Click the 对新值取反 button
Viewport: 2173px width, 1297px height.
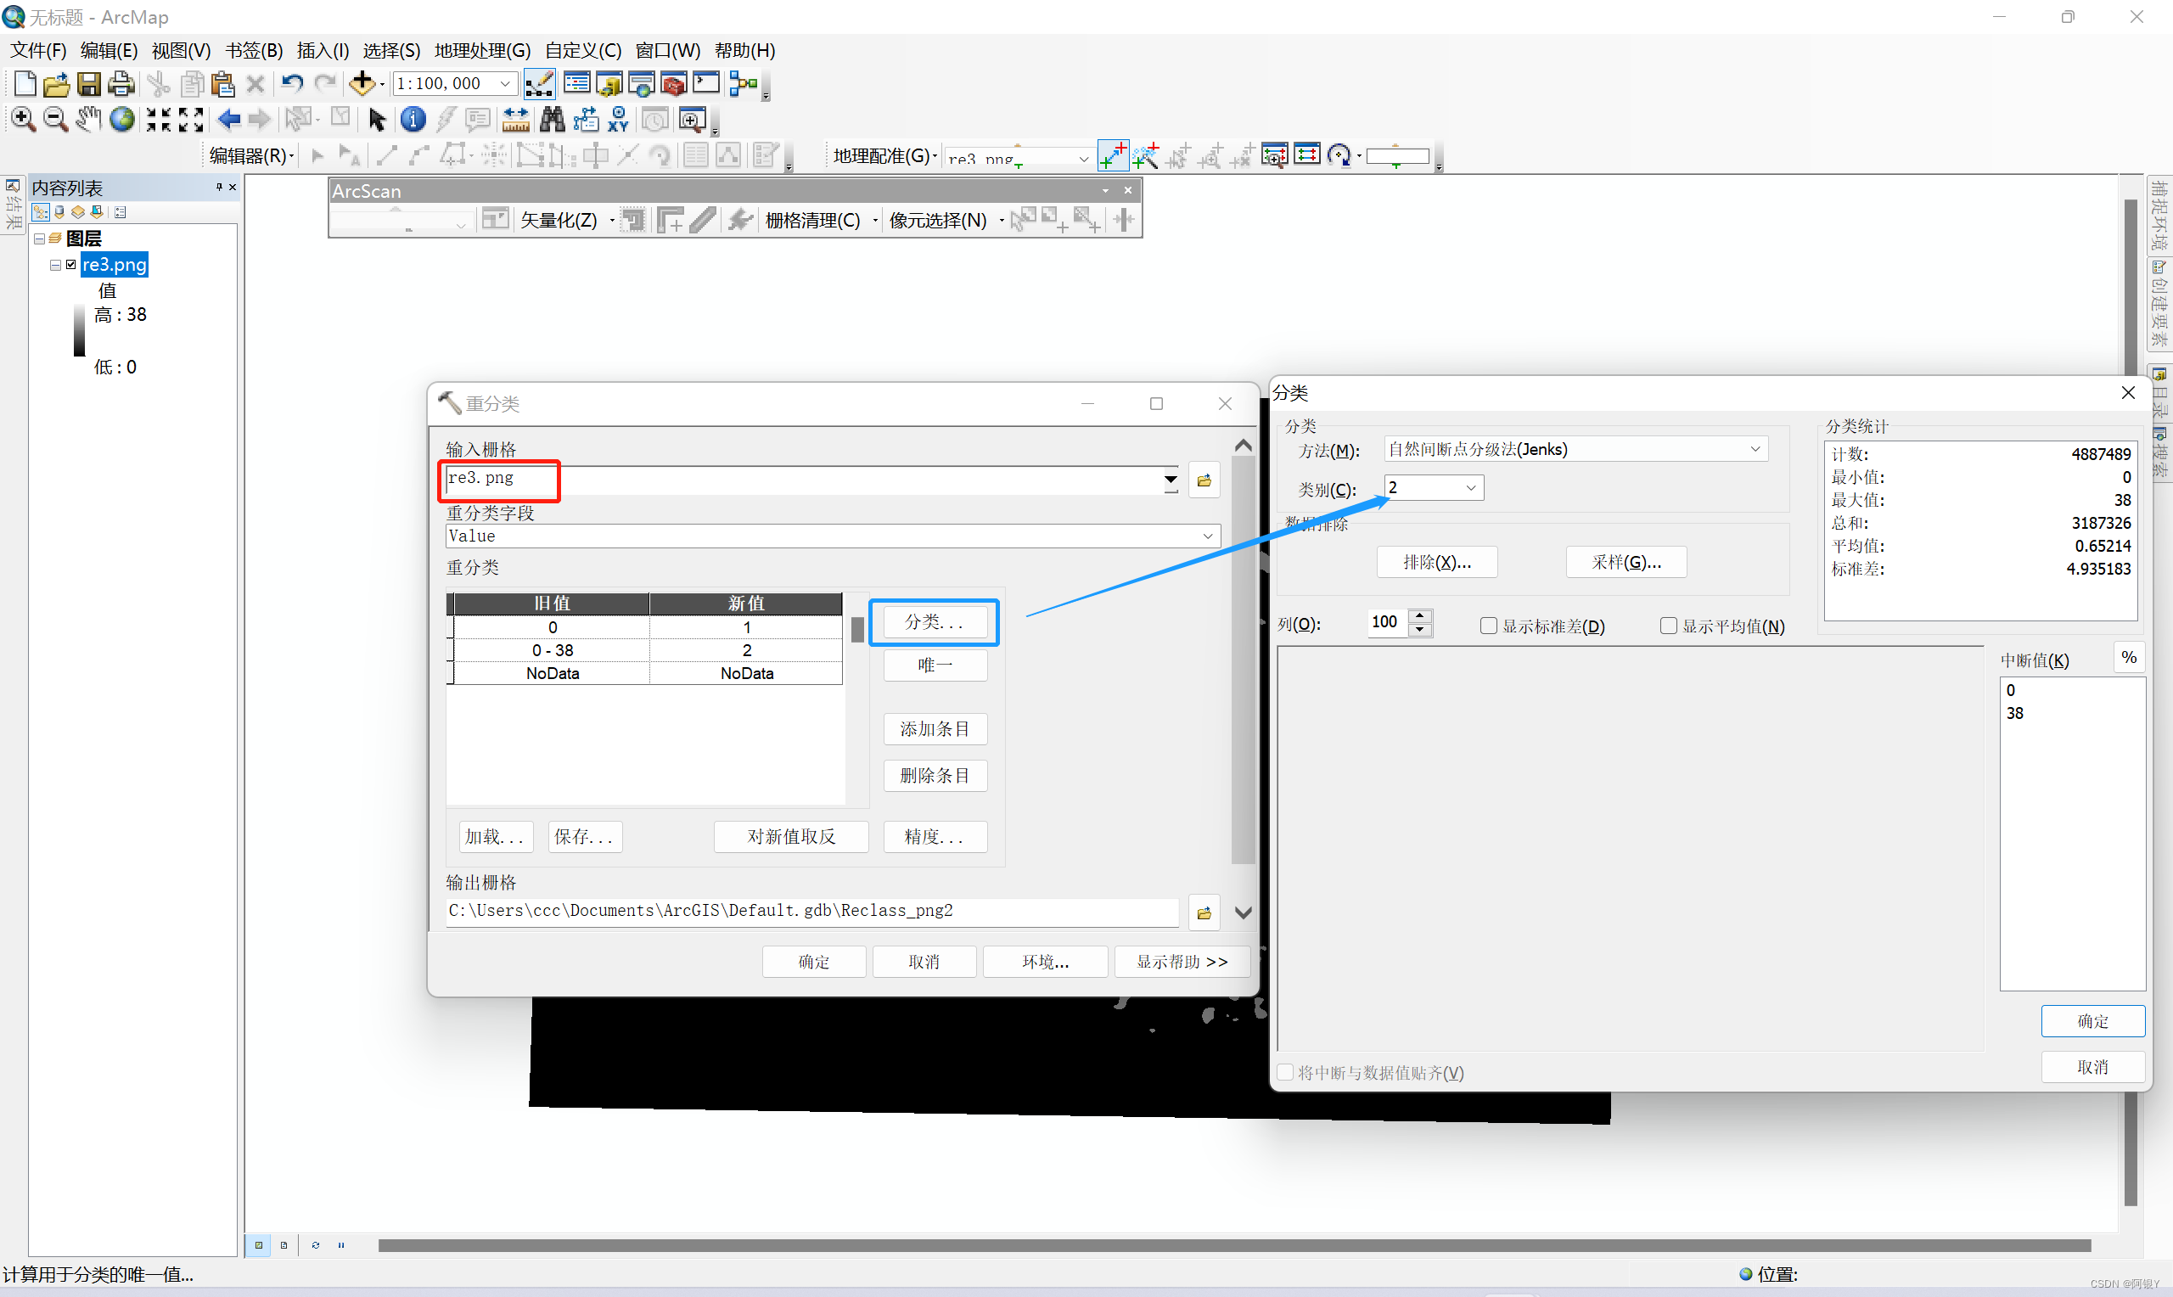click(791, 836)
